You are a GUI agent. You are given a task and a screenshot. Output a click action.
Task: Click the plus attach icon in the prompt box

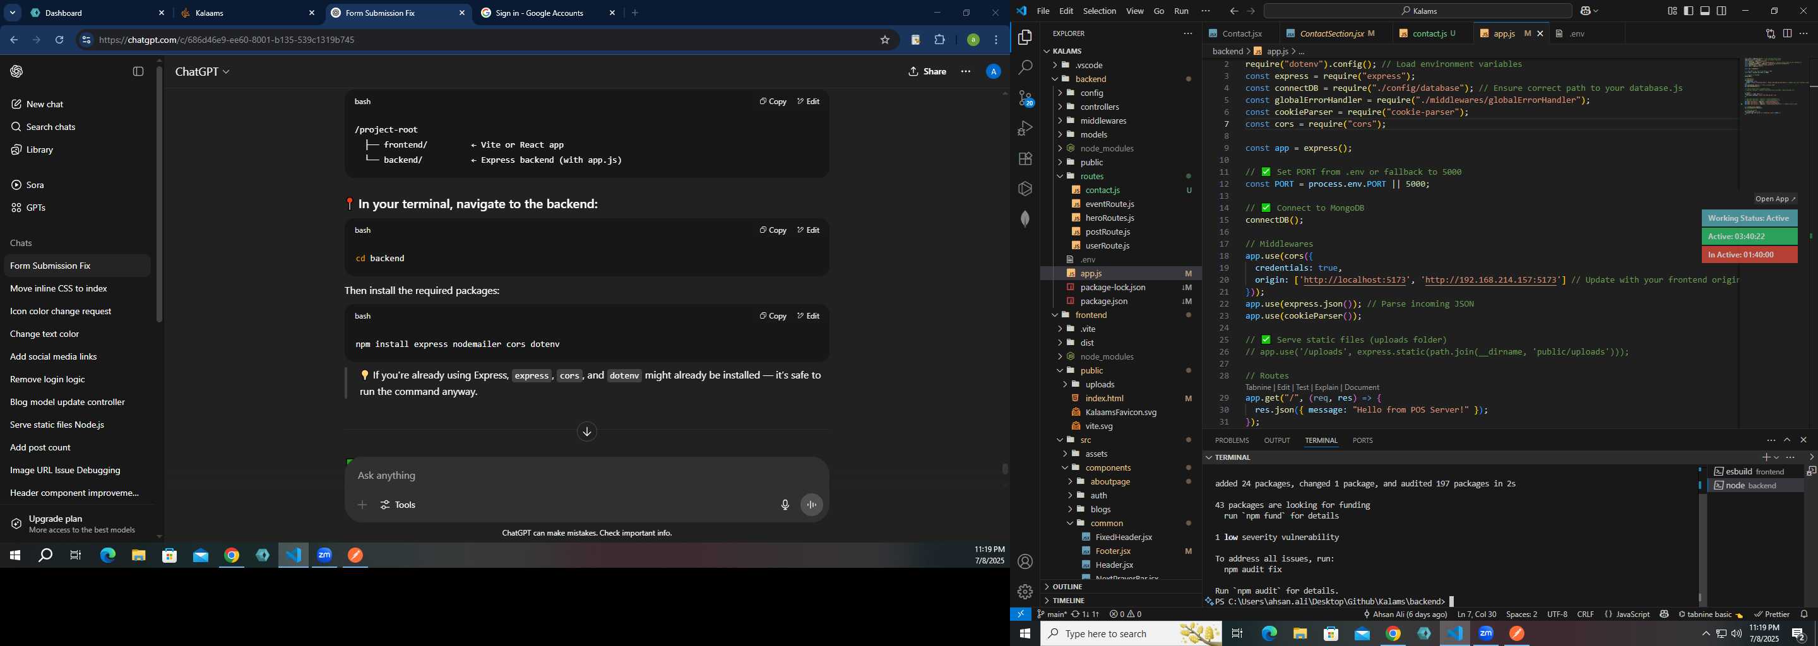click(362, 505)
